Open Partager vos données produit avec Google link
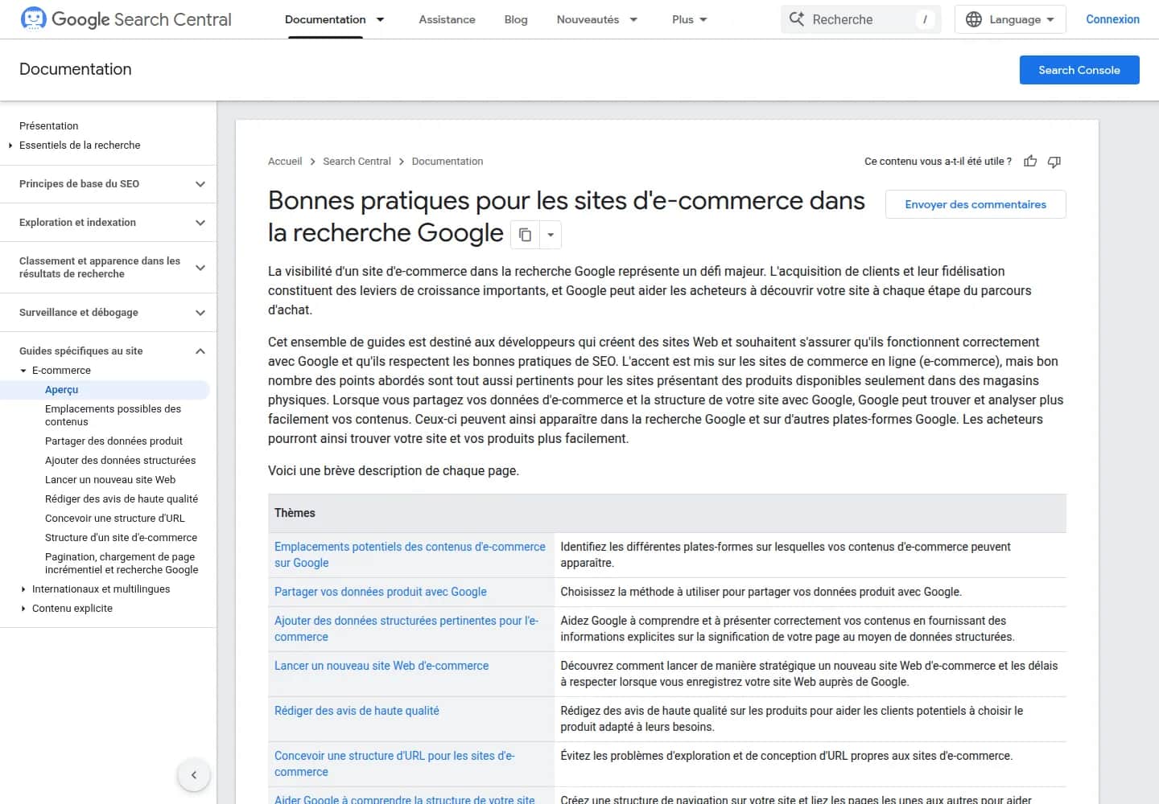This screenshot has height=804, width=1159. [381, 592]
